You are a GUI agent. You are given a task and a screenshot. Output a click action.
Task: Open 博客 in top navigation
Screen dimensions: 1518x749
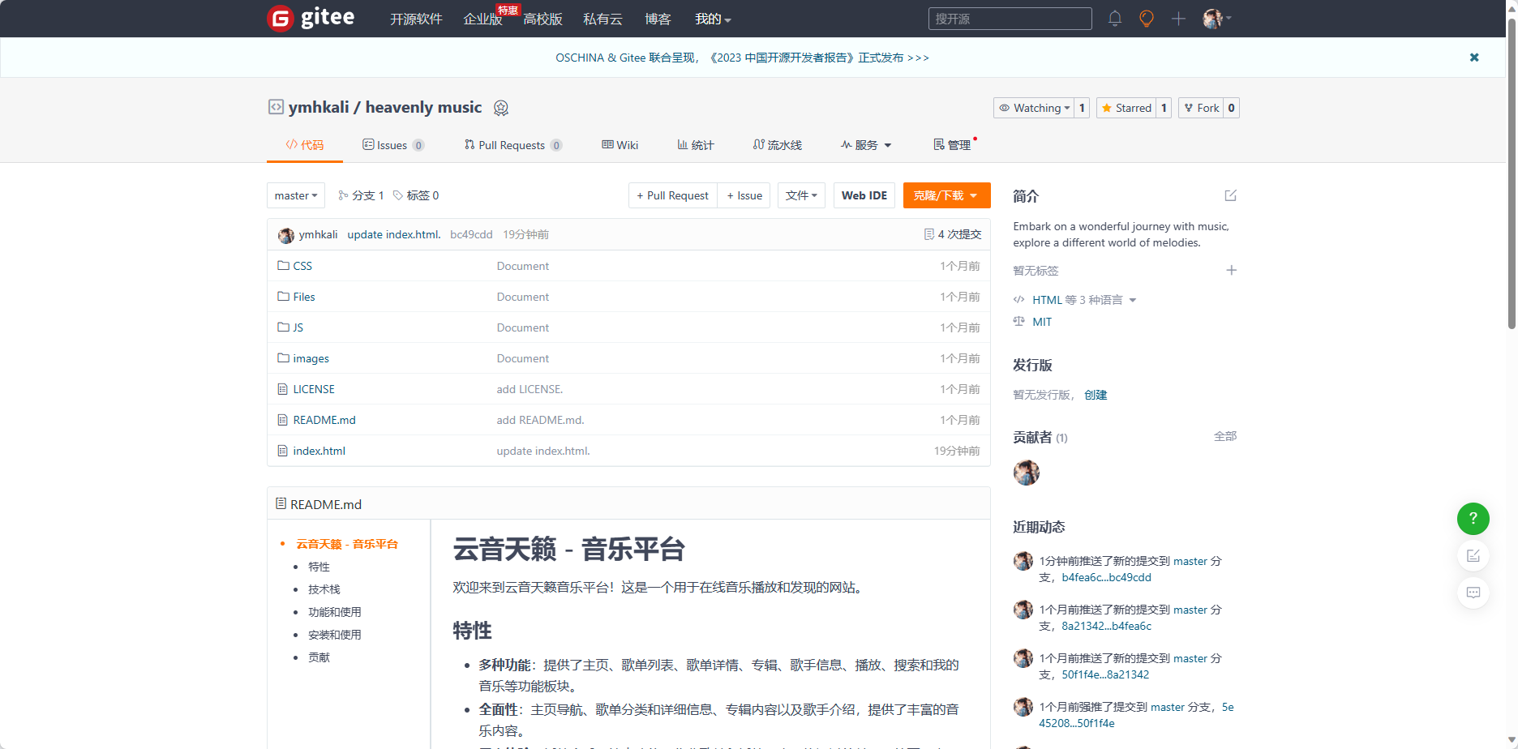[x=658, y=19]
